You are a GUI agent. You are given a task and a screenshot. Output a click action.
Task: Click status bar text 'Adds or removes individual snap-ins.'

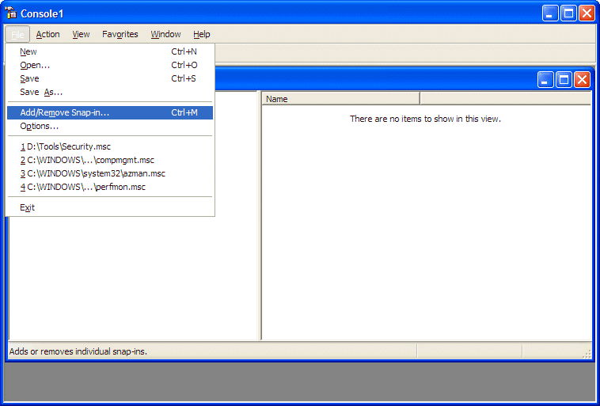78,351
